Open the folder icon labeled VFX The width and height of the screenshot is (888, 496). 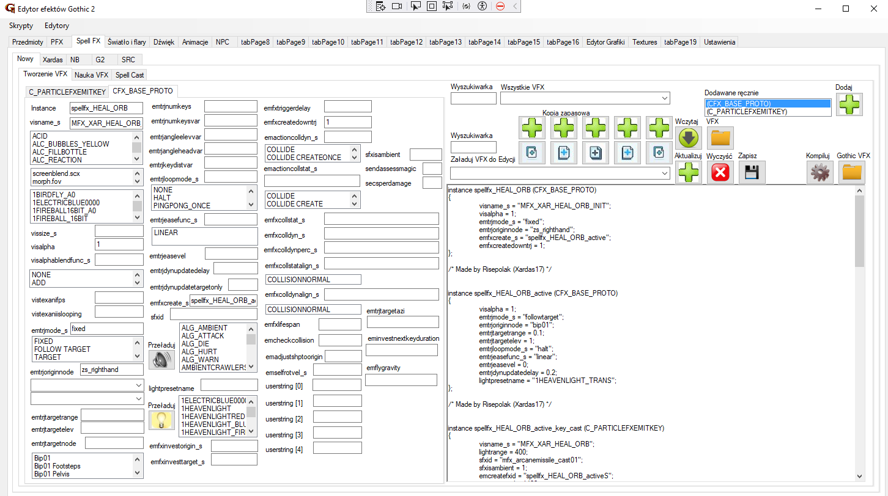pyautogui.click(x=720, y=138)
